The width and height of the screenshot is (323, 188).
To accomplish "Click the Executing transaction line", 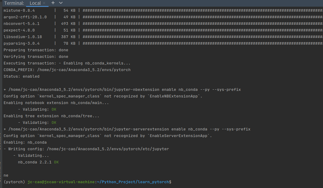I will [x=67, y=63].
